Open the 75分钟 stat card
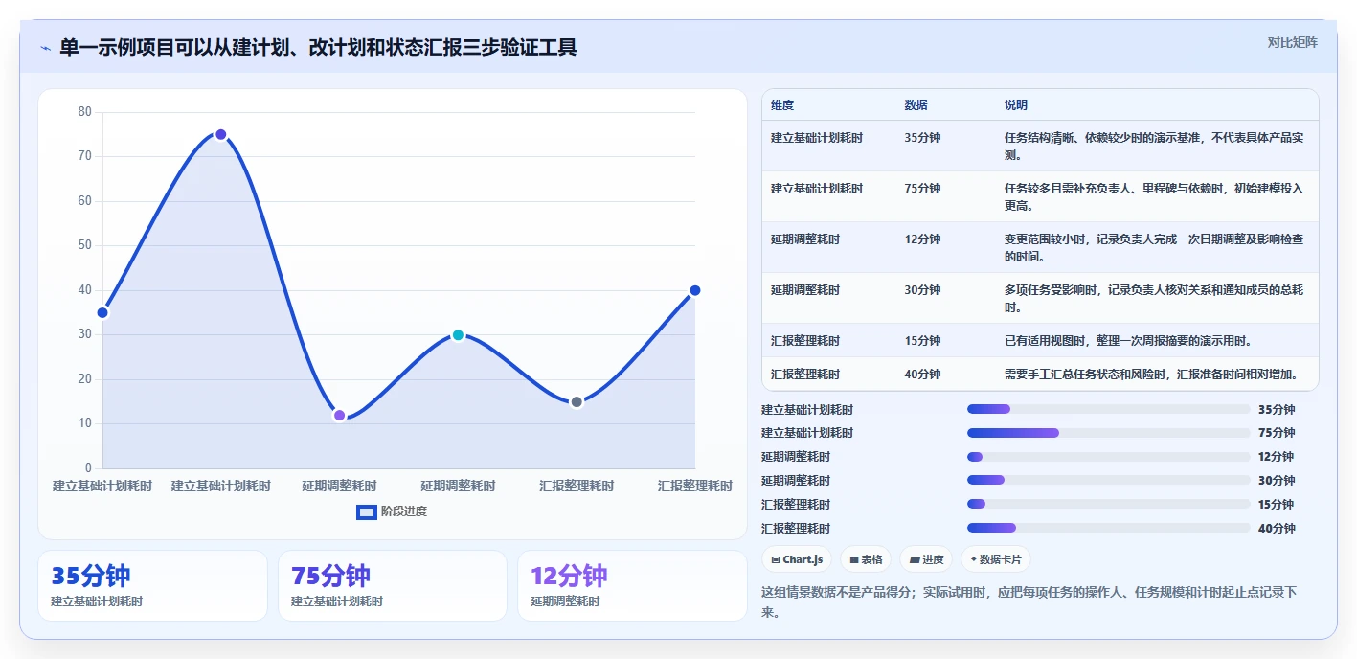Viewport: 1357px width, 659px height. pyautogui.click(x=393, y=585)
